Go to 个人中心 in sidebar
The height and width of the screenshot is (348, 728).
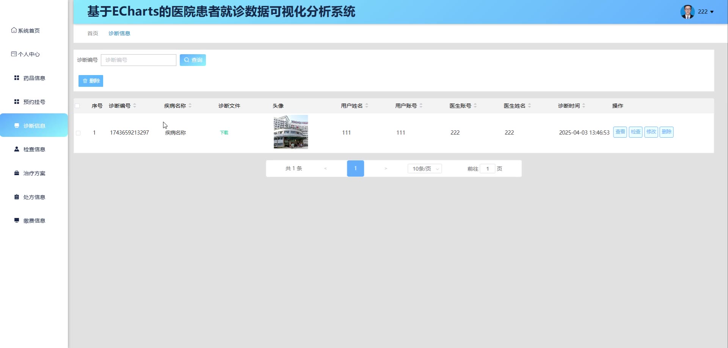pos(26,54)
